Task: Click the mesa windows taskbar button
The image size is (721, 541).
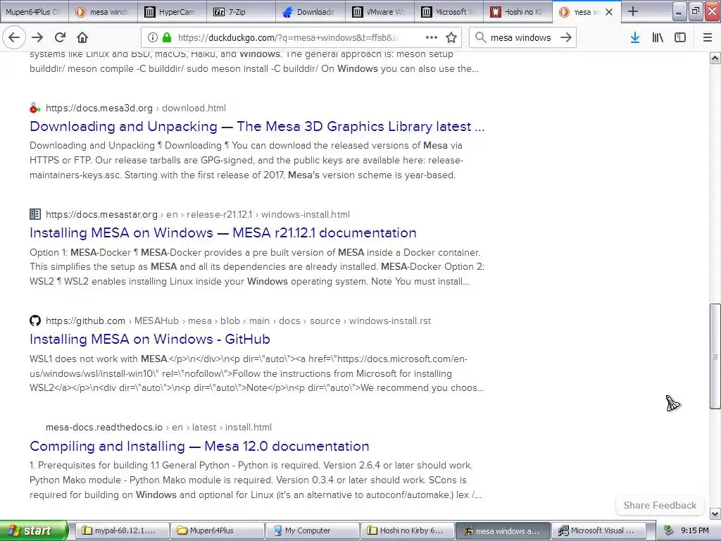Action: [503, 531]
